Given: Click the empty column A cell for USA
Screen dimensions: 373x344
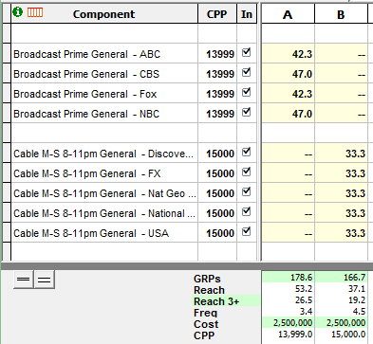Looking at the screenshot, I should click(x=288, y=233).
